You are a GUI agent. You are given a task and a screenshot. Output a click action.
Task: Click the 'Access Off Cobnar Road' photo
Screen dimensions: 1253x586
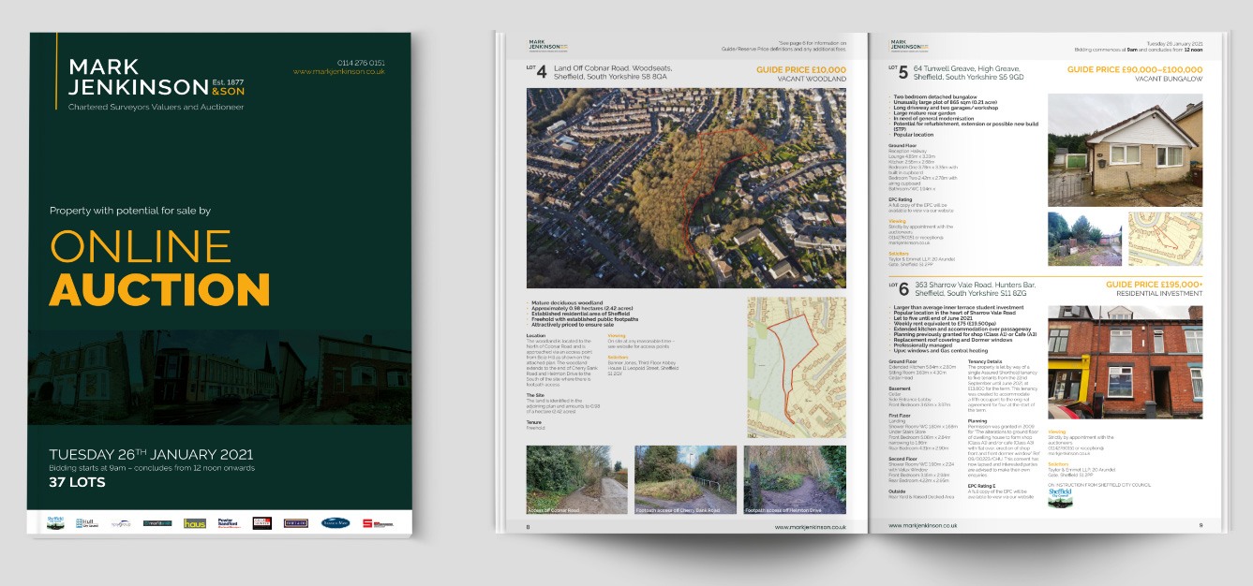(577, 479)
